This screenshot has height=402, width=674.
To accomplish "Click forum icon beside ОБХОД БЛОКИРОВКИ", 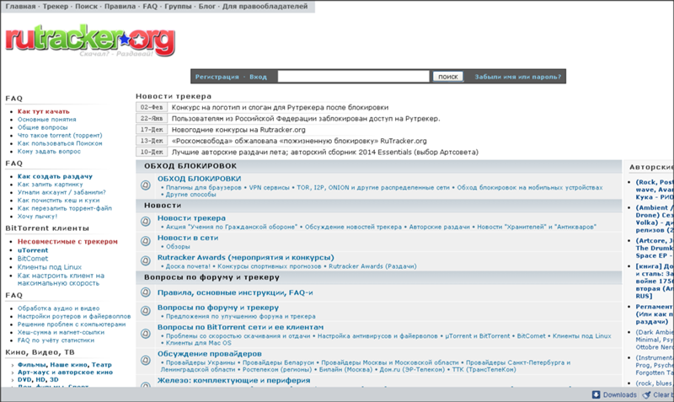I will pyautogui.click(x=146, y=185).
